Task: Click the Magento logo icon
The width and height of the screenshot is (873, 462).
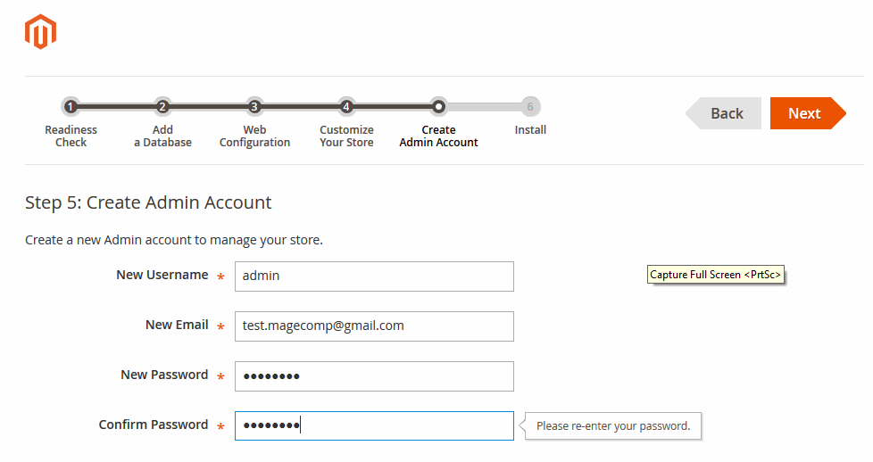Action: [x=40, y=32]
